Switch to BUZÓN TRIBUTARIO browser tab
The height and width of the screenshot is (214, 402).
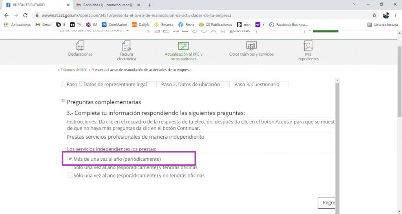[37, 5]
